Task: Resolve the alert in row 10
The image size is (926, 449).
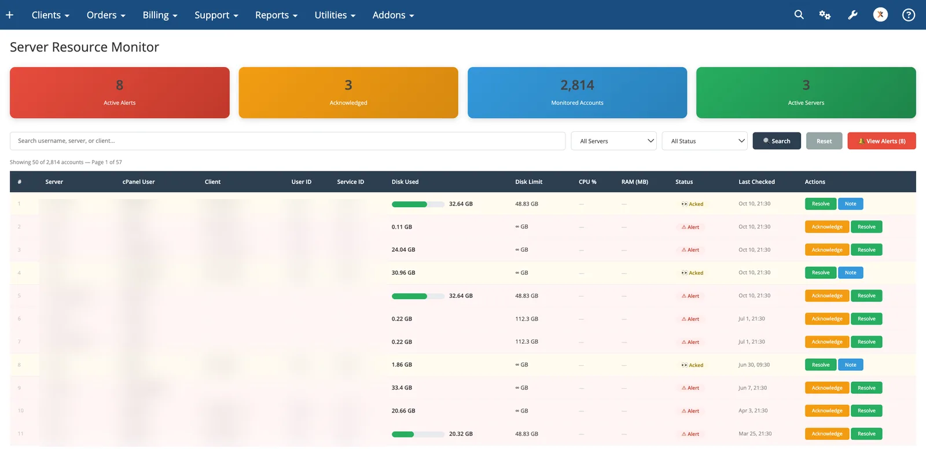Action: tap(866, 411)
